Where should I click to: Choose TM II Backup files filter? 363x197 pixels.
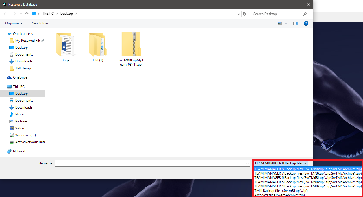[308, 191]
